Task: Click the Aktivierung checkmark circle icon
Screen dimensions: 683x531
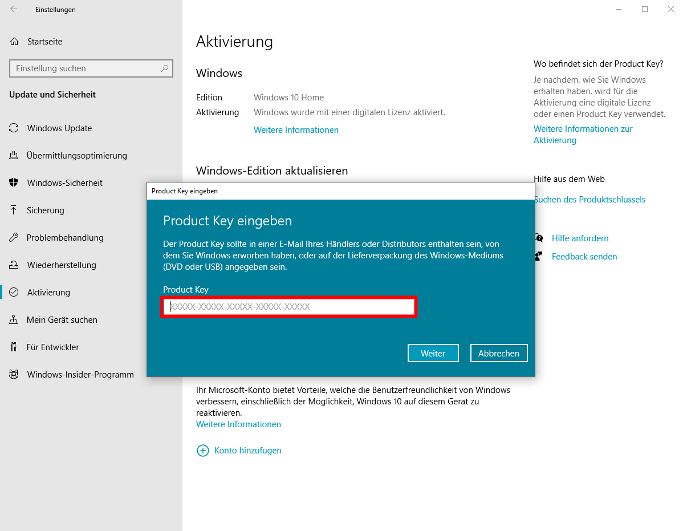Action: tap(14, 292)
